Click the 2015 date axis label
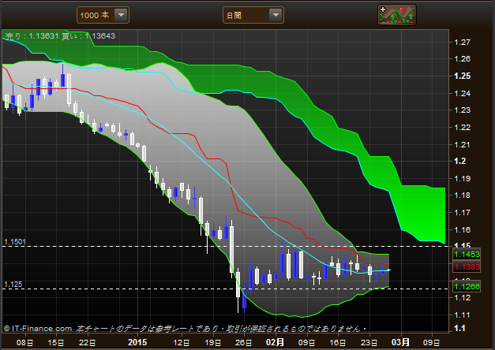The height and width of the screenshot is (350, 495). pyautogui.click(x=137, y=342)
